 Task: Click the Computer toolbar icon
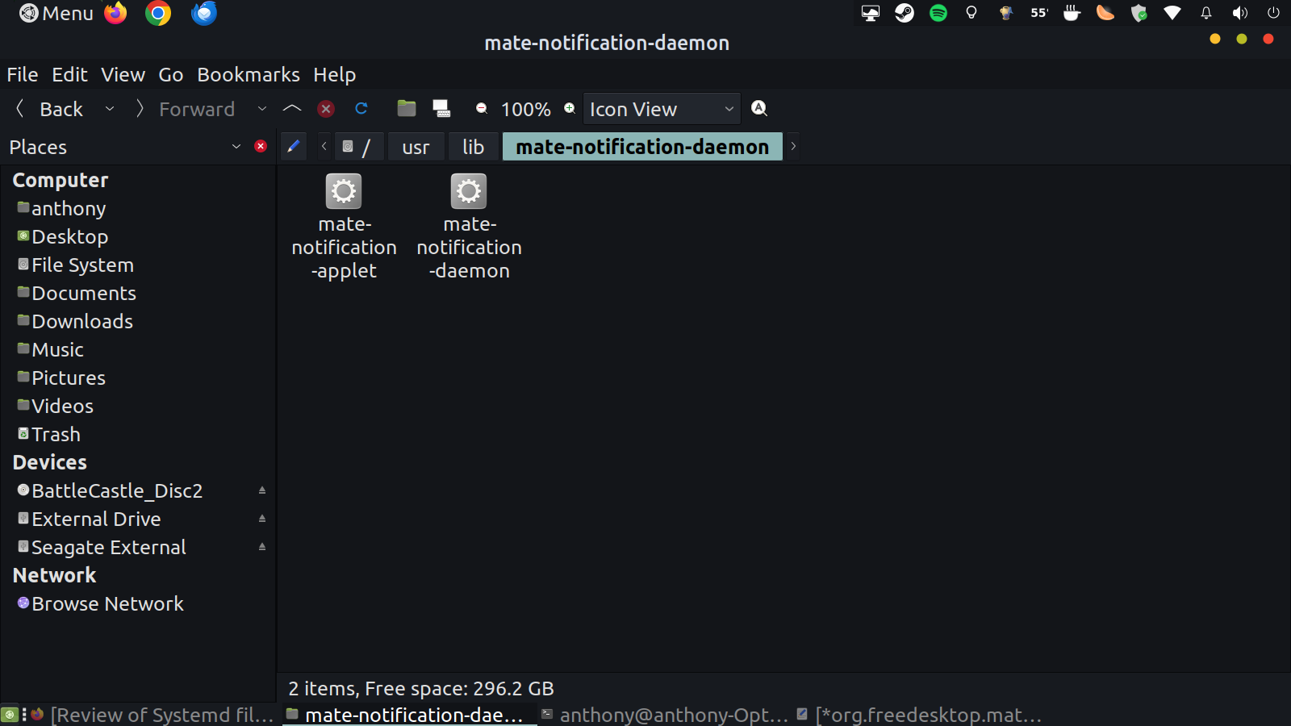441,109
